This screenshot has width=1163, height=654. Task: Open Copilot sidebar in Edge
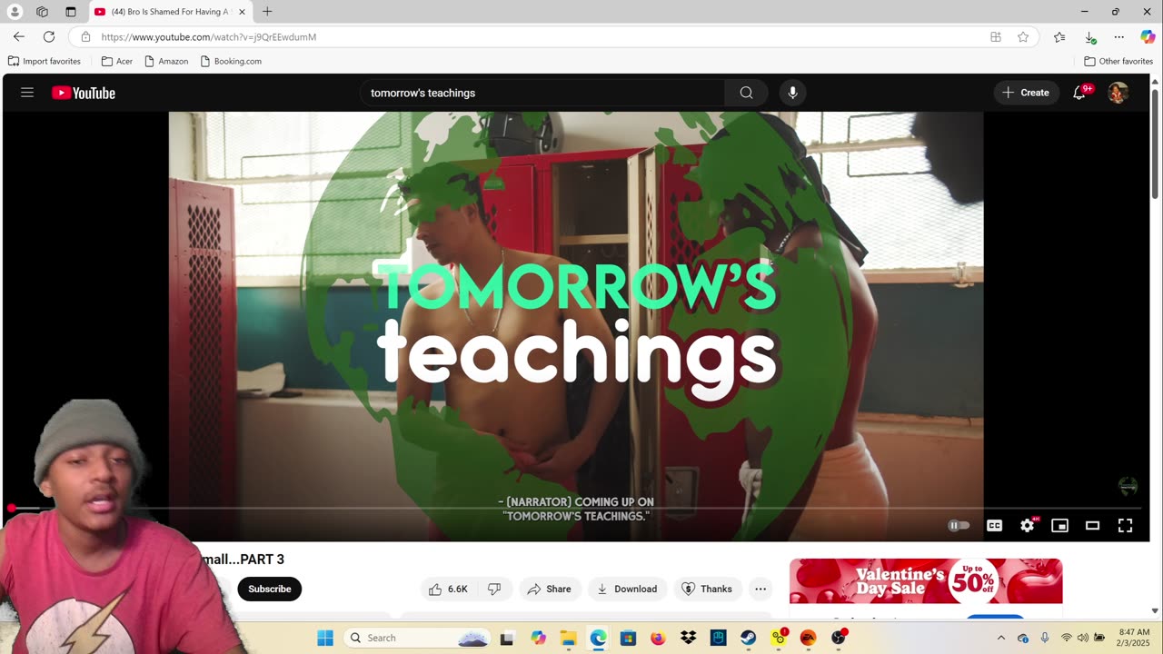[1148, 37]
